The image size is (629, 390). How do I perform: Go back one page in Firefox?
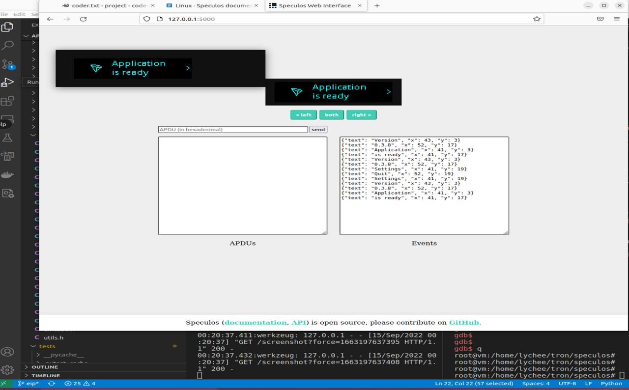(x=50, y=19)
